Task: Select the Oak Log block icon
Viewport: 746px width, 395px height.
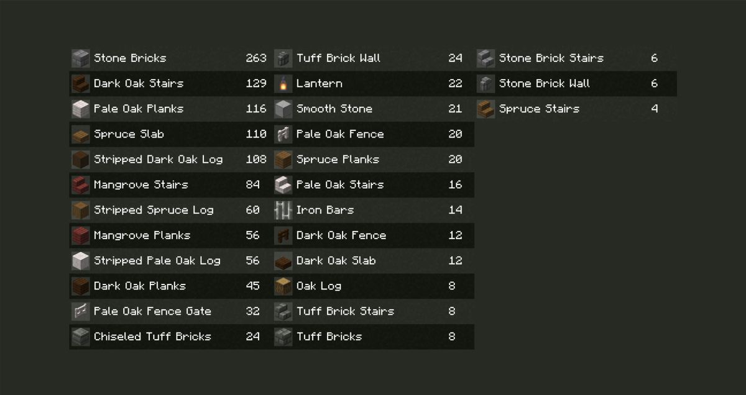Action: [283, 286]
